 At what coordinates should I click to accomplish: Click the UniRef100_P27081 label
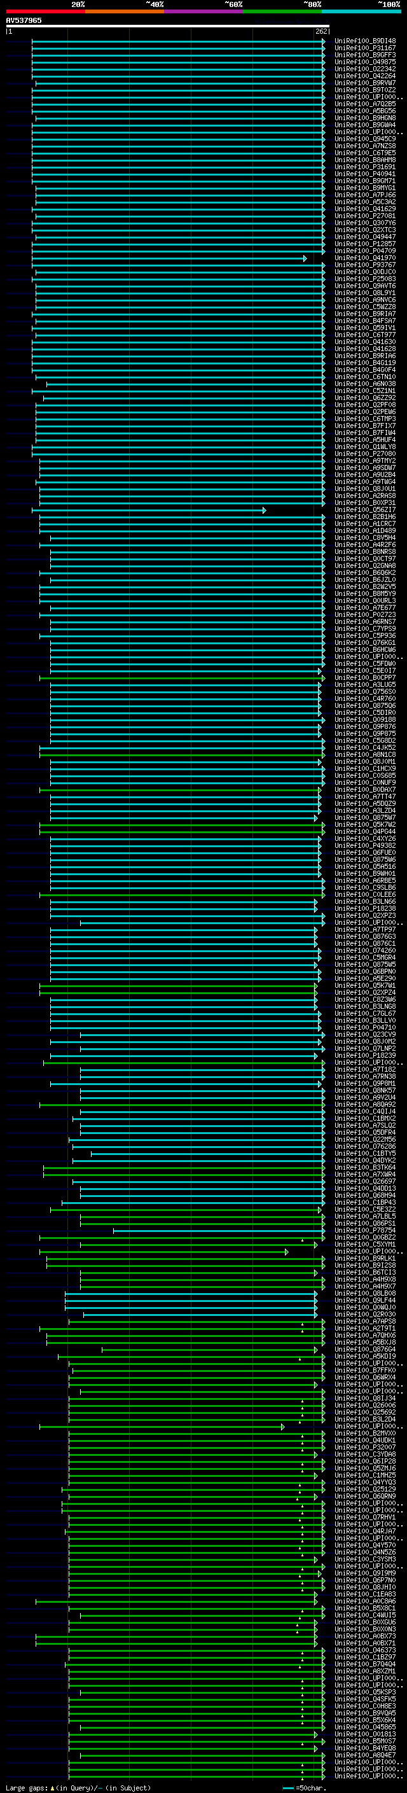(x=365, y=216)
